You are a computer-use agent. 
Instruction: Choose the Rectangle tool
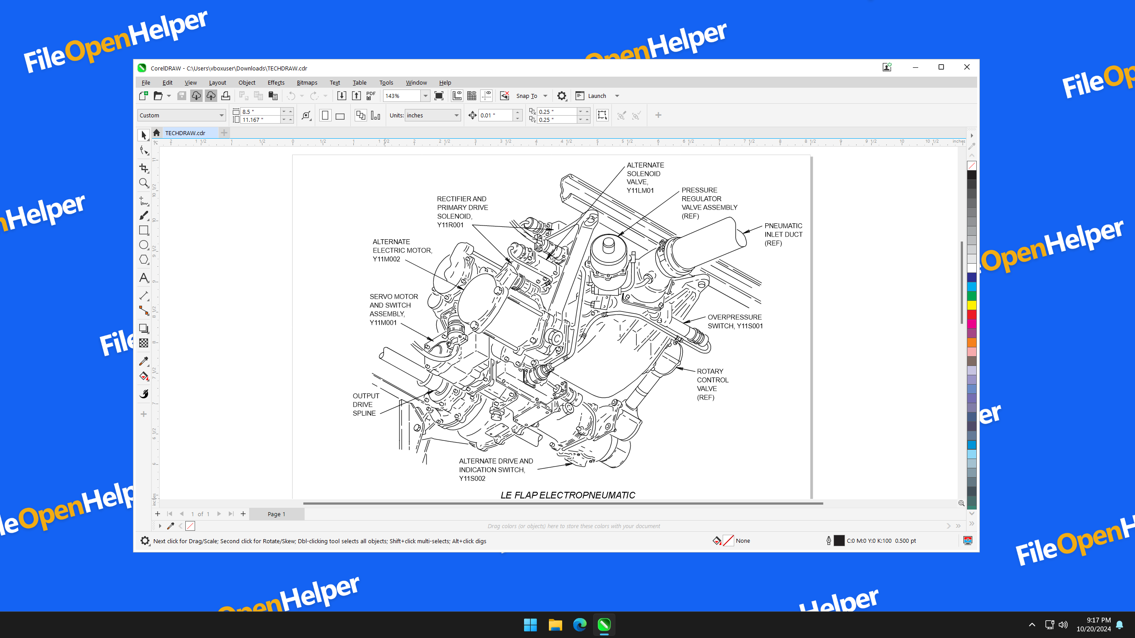coord(143,230)
